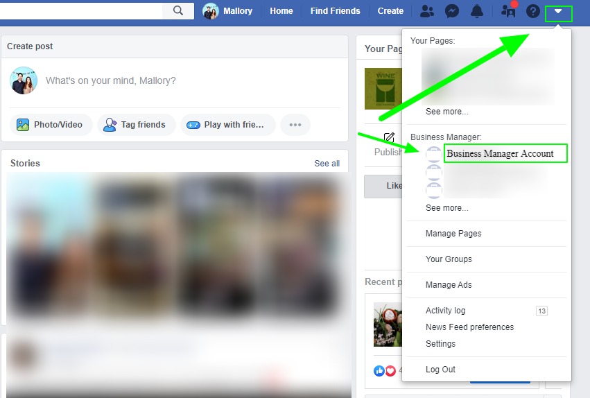Open Manage Pages menu item
590x398 pixels.
[x=453, y=234]
